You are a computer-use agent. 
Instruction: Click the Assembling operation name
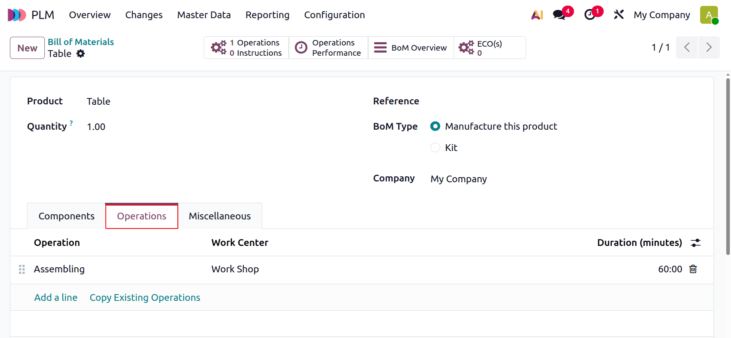pyautogui.click(x=59, y=269)
